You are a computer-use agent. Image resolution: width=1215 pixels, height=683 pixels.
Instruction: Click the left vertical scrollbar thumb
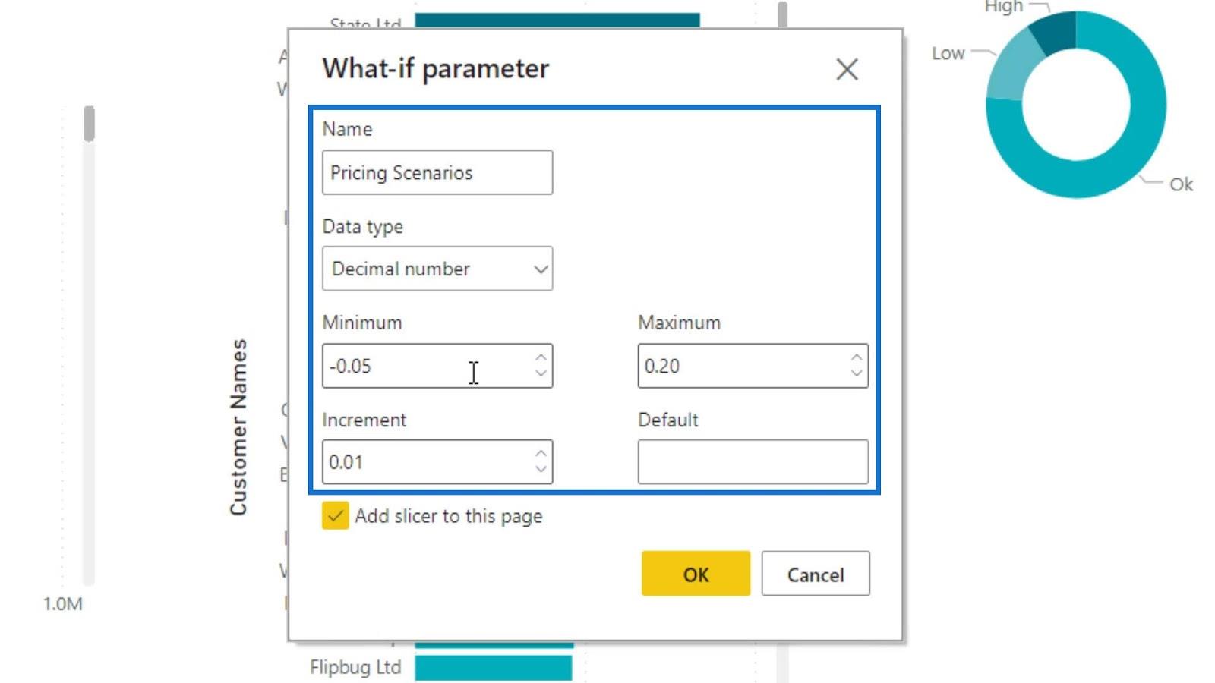click(x=89, y=124)
